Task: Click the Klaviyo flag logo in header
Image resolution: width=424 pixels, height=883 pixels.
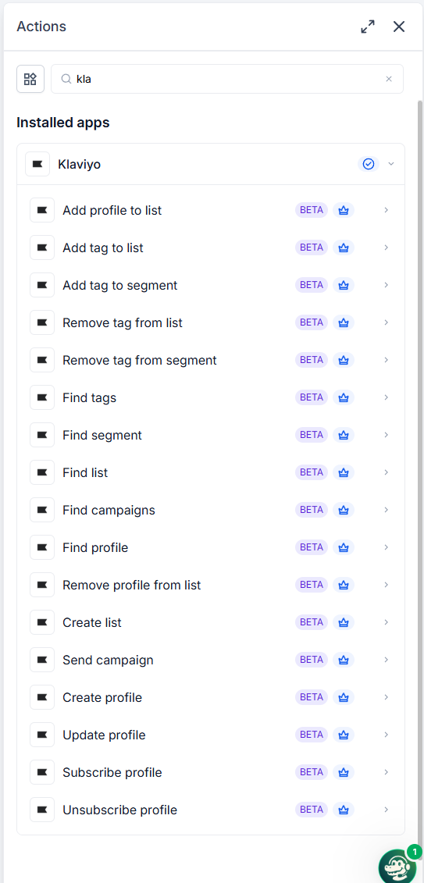Action: pyautogui.click(x=37, y=165)
